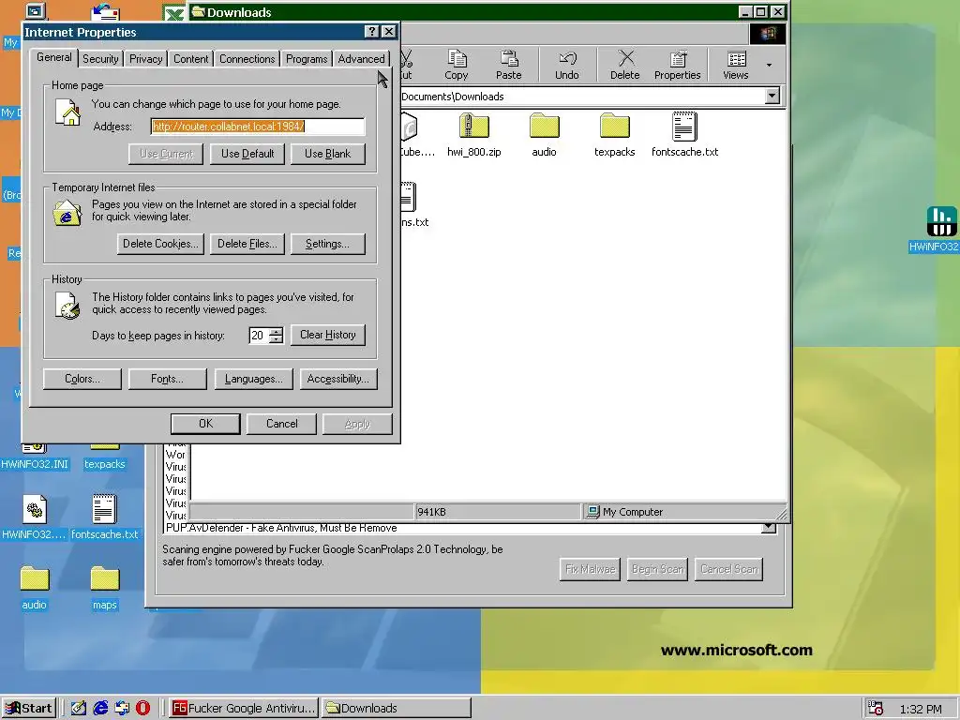Switch to Downloads taskbar button
The image size is (960, 720).
[x=397, y=709]
